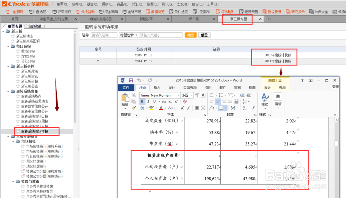Collapse the 股转系统发布 folder
The image size is (346, 198).
pos(8,91)
